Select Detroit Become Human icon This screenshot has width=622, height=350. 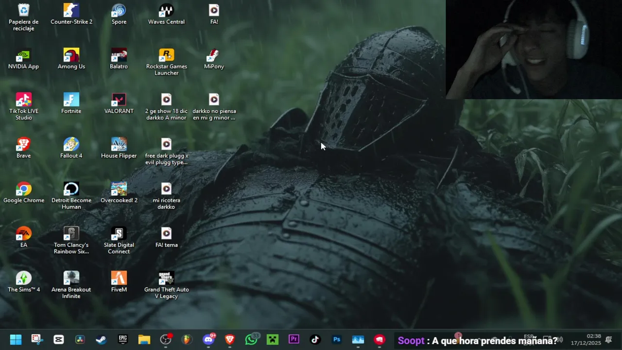coord(71,196)
